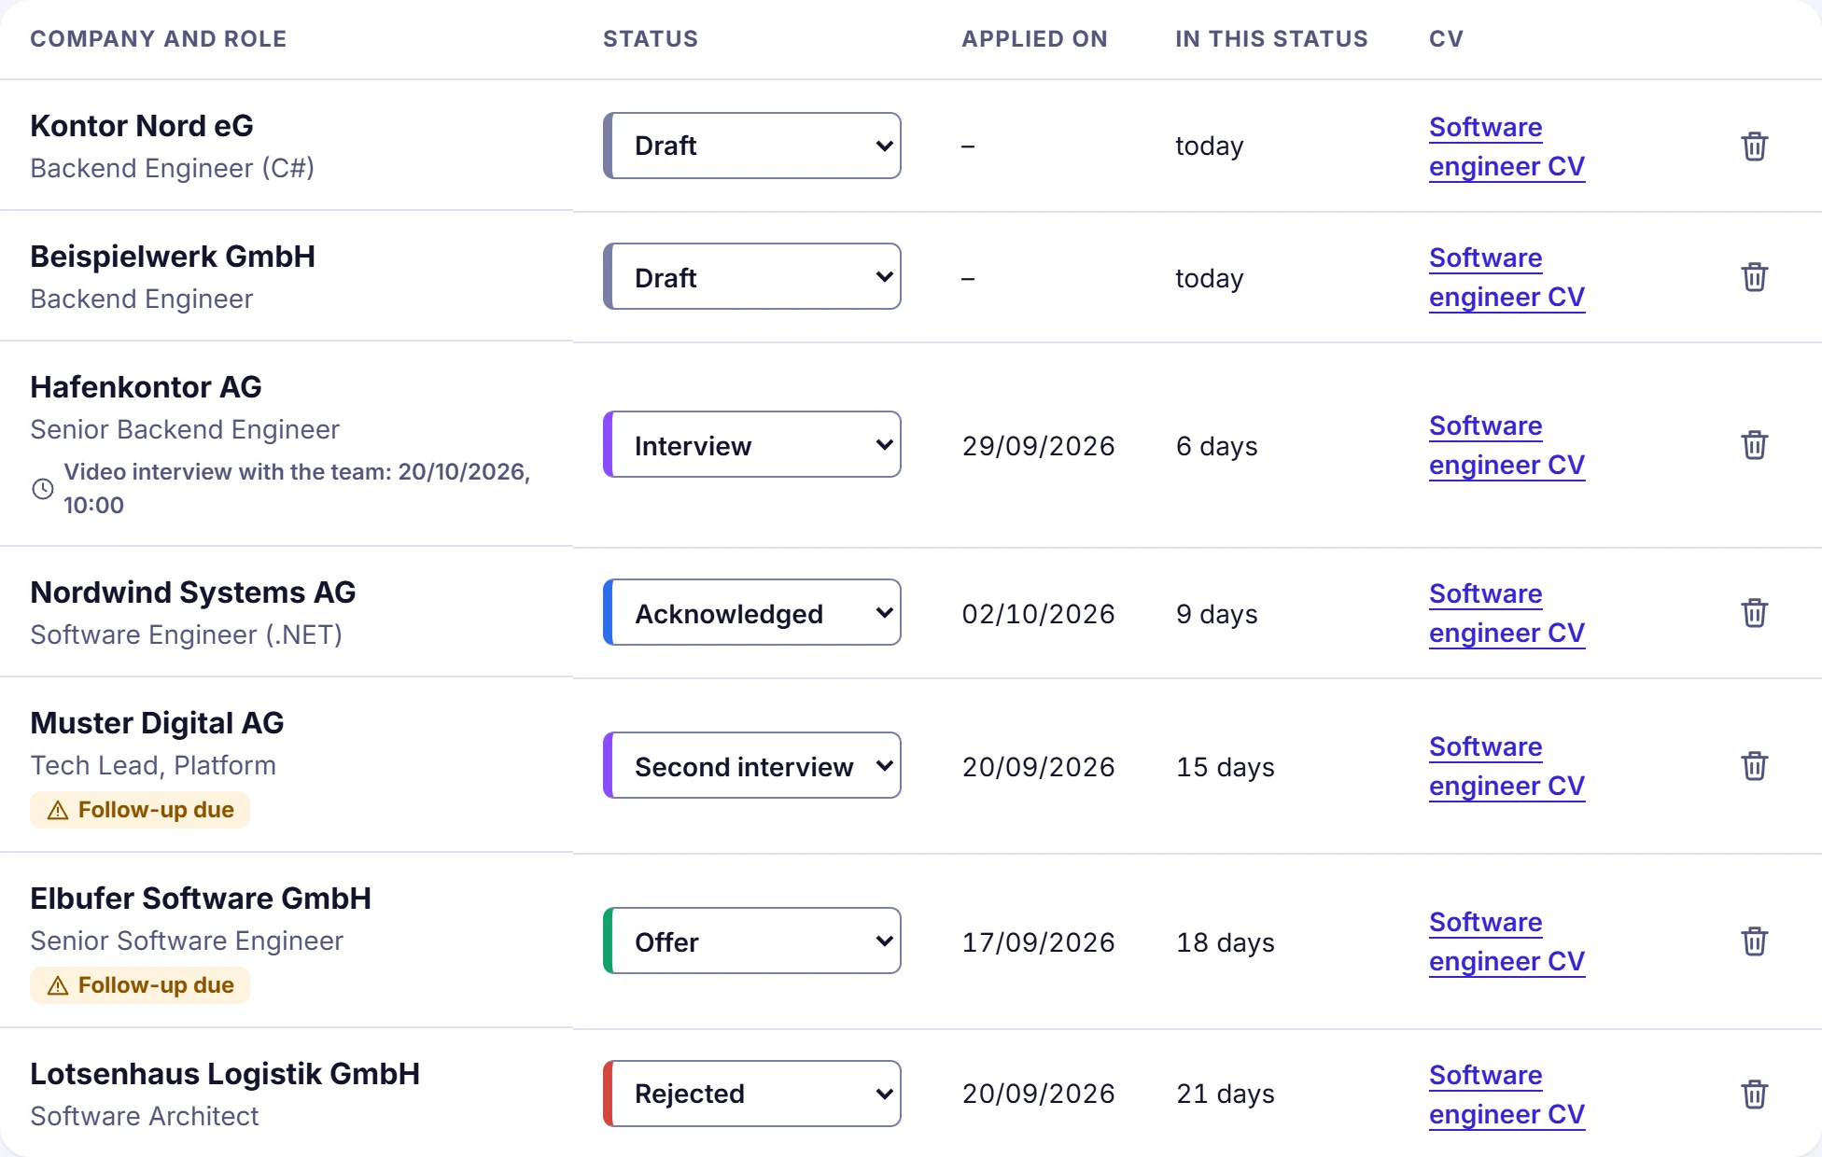Expand the Second interview status selector
Viewport: 1822px width, 1157px height.
tap(752, 765)
